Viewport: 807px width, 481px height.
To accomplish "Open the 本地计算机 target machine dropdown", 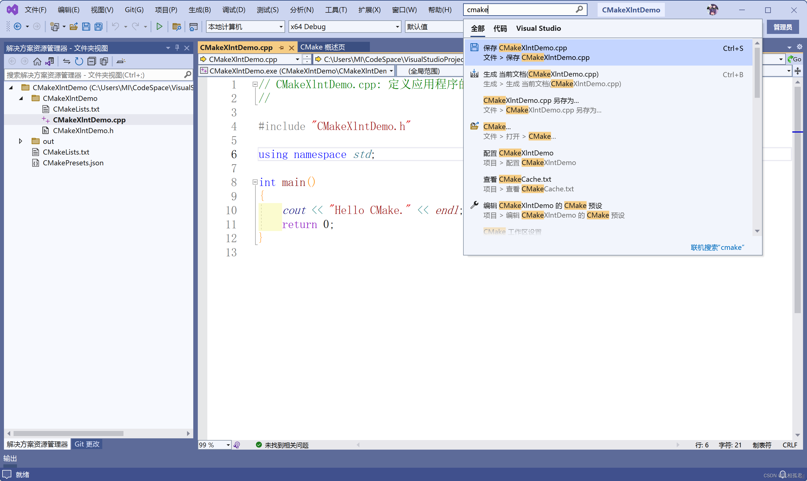I will [281, 27].
